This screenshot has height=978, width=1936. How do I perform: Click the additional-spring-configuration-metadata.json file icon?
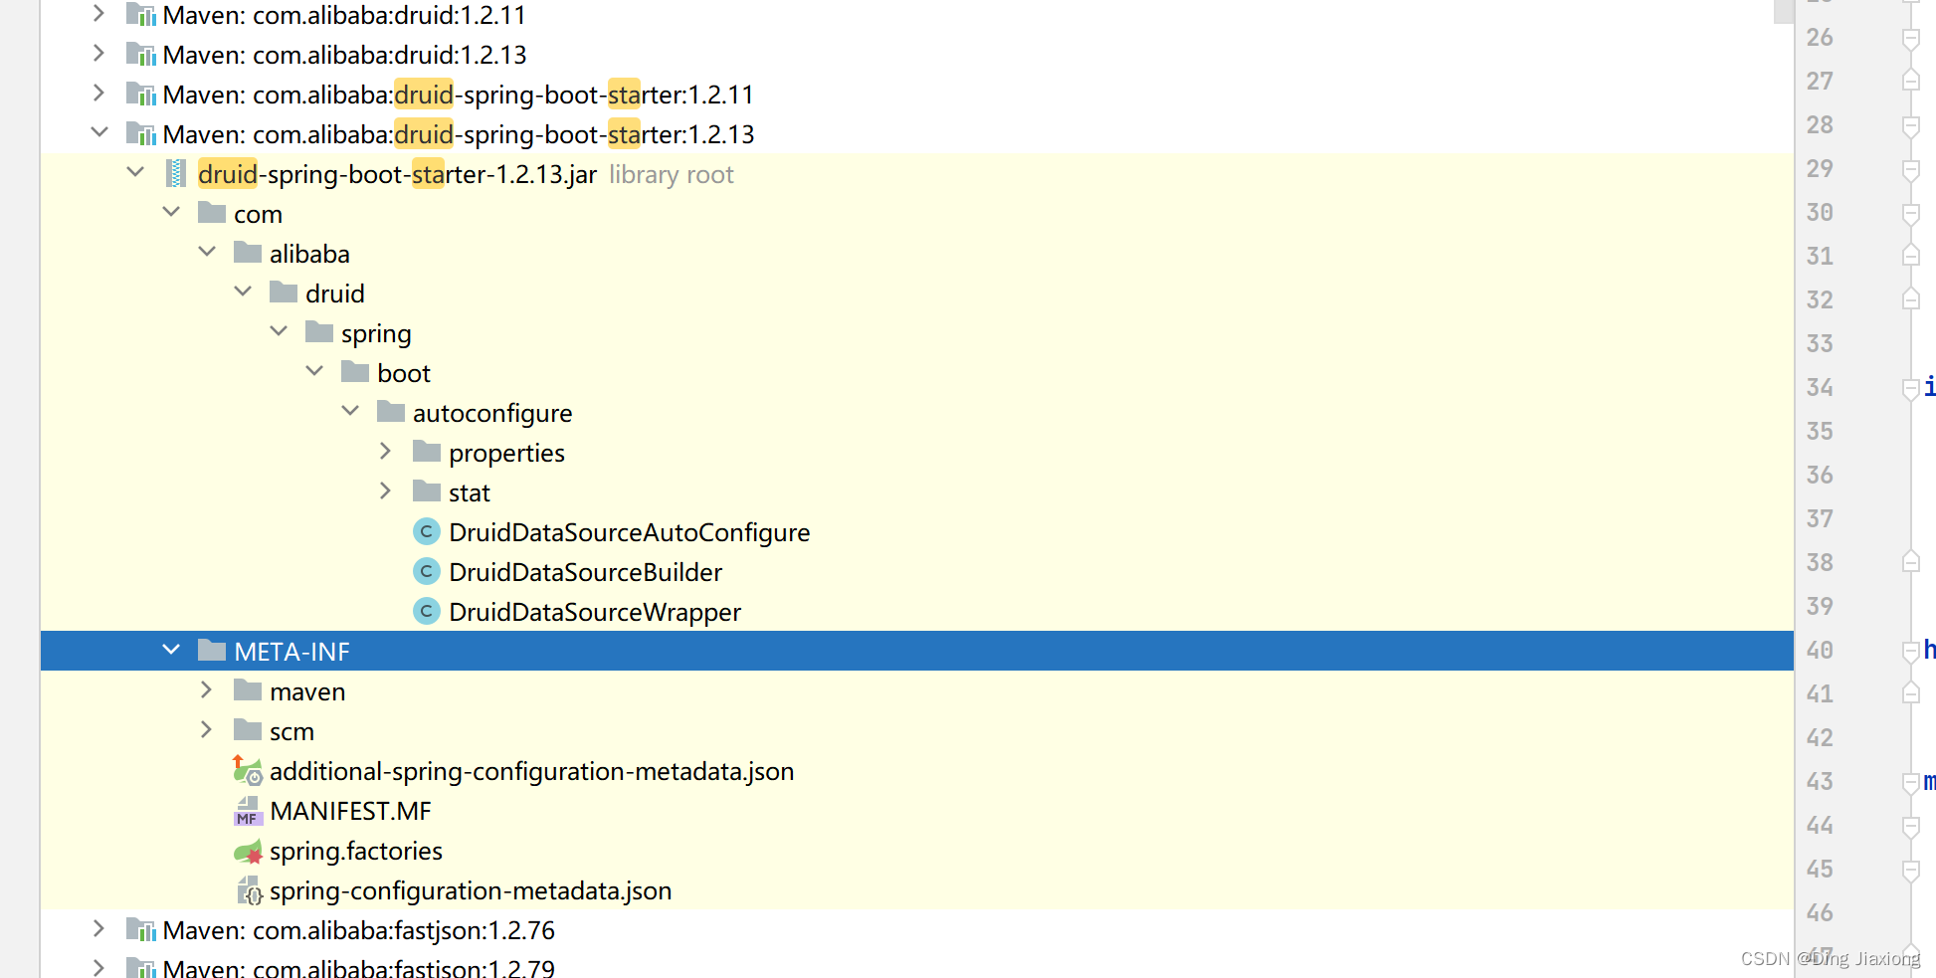pyautogui.click(x=248, y=771)
